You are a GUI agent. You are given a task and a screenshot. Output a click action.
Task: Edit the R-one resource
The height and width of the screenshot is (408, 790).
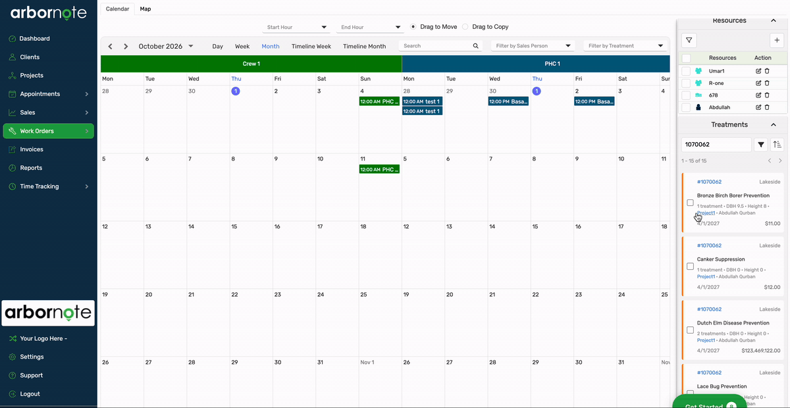coord(758,84)
